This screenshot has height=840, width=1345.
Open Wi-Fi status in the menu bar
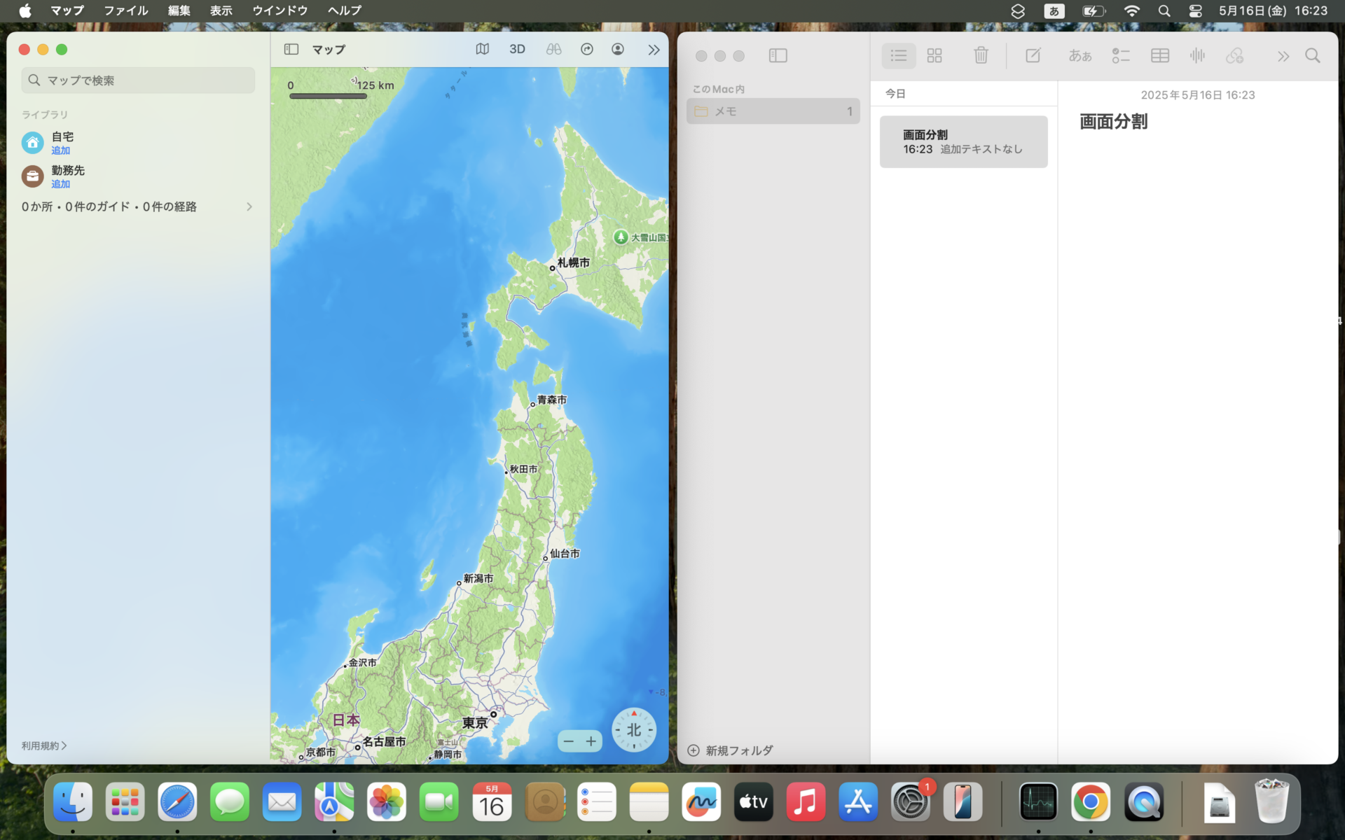pos(1131,10)
